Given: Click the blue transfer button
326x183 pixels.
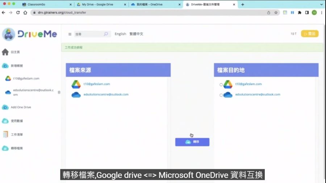Looking at the screenshot, I should point(192,142).
